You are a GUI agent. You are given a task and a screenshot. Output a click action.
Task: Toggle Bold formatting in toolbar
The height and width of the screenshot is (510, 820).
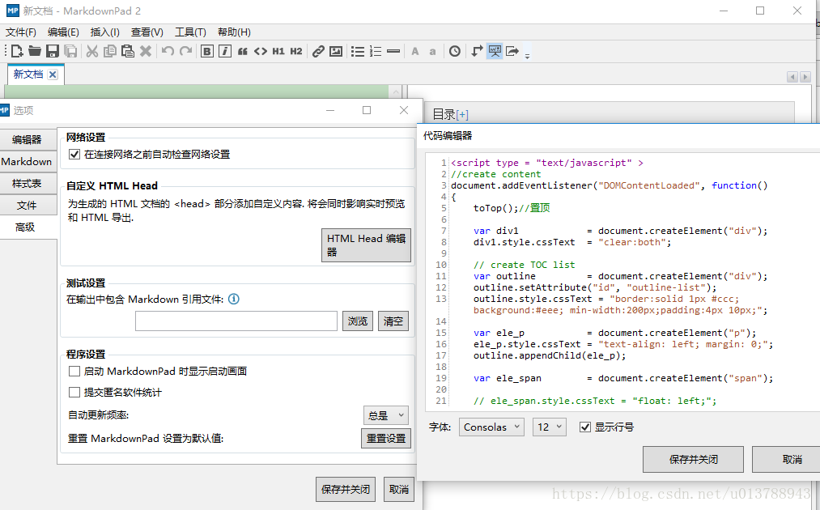pyautogui.click(x=207, y=51)
